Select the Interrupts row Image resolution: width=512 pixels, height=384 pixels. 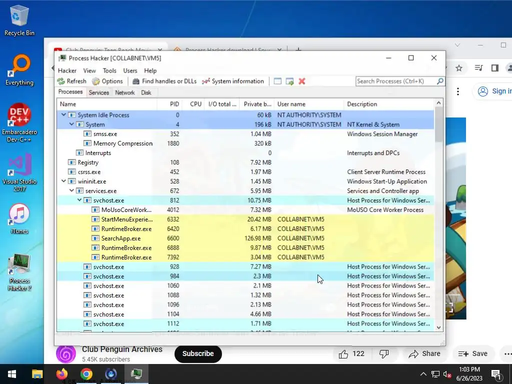245,153
